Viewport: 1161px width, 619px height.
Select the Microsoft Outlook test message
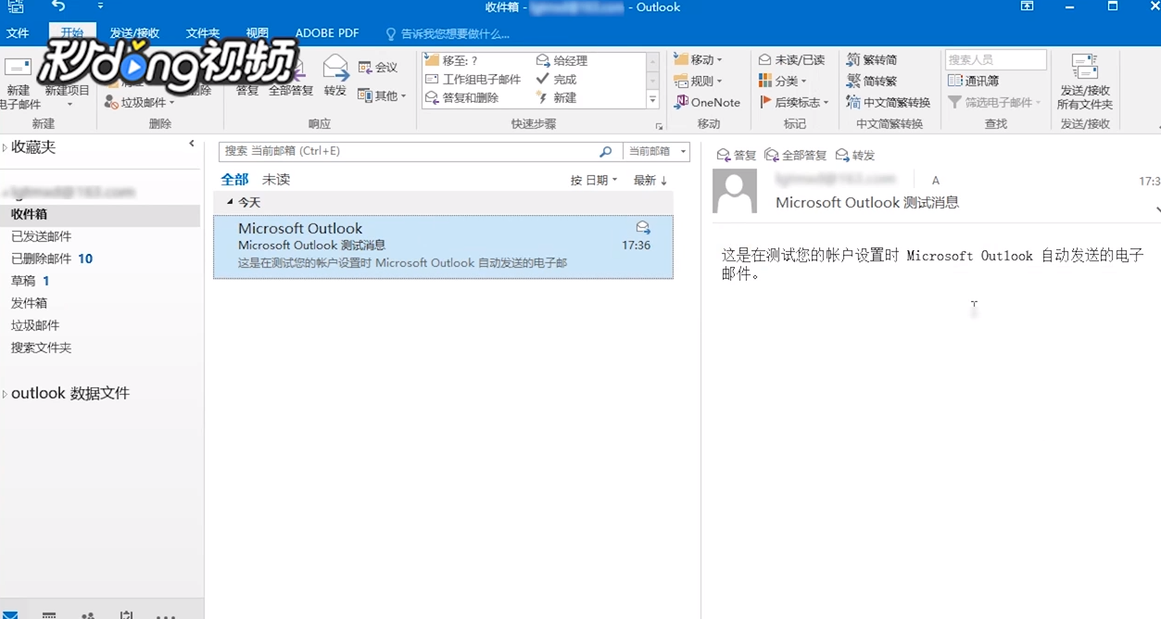(x=443, y=246)
